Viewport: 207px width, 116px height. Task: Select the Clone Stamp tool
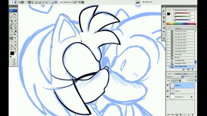pyautogui.click(x=12, y=28)
